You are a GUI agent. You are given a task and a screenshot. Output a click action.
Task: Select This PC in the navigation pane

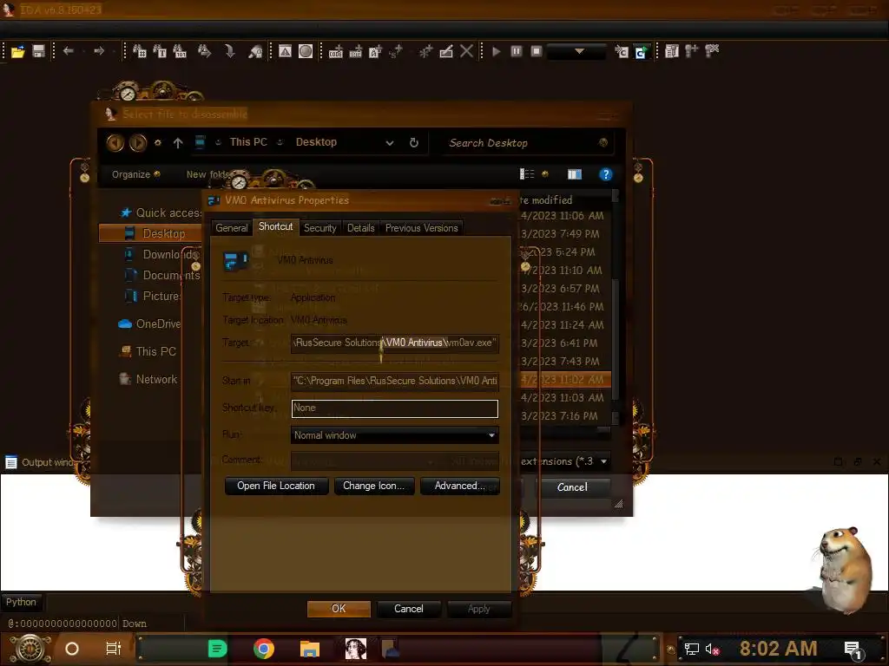(148, 352)
